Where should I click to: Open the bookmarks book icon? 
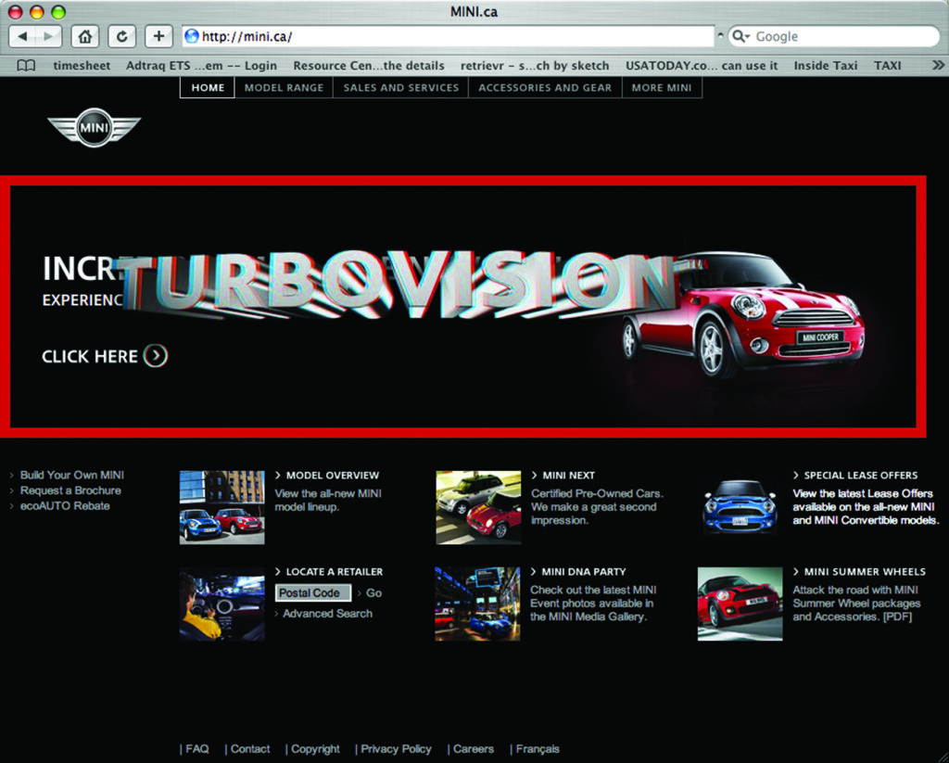[x=26, y=66]
